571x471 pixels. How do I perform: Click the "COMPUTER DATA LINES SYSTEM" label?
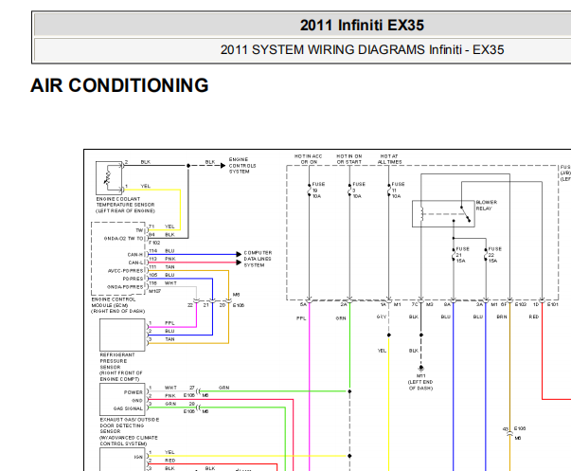pos(258,259)
